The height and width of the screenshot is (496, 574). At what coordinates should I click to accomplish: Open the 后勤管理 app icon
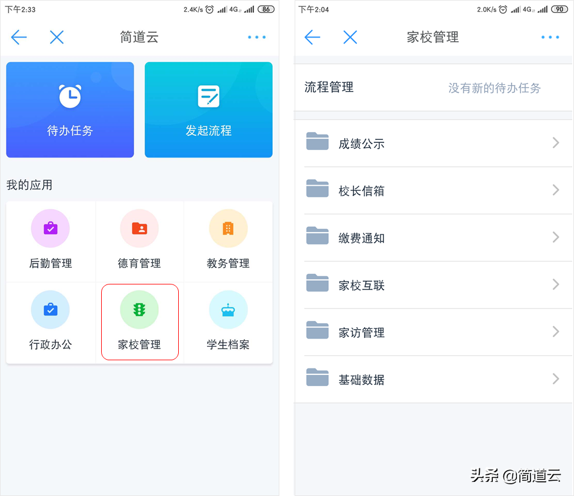pos(50,228)
